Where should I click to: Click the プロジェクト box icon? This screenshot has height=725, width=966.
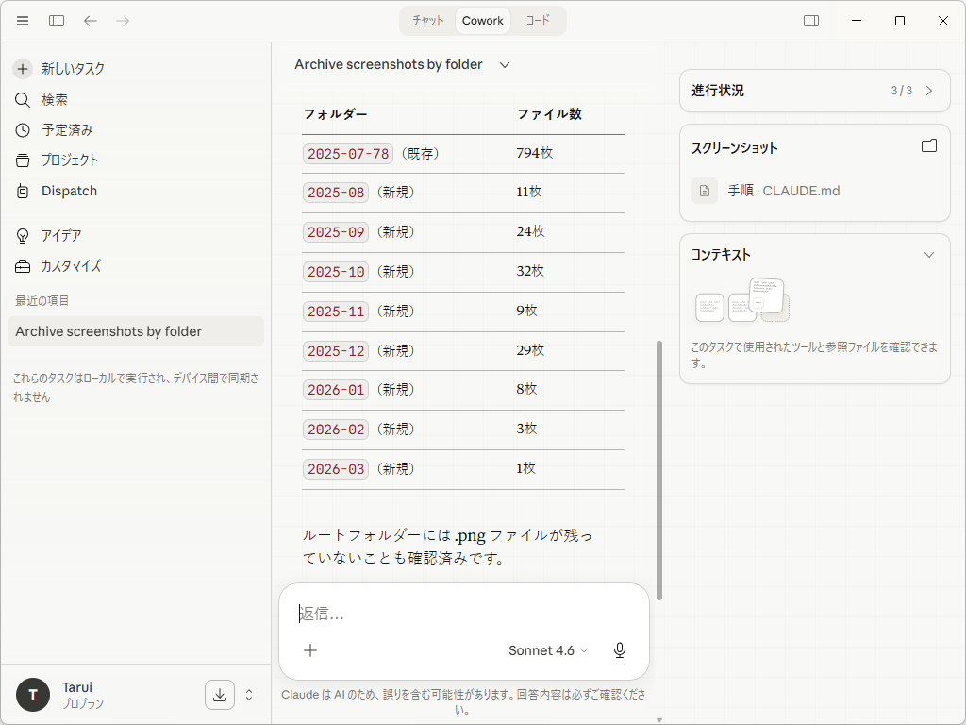[21, 160]
